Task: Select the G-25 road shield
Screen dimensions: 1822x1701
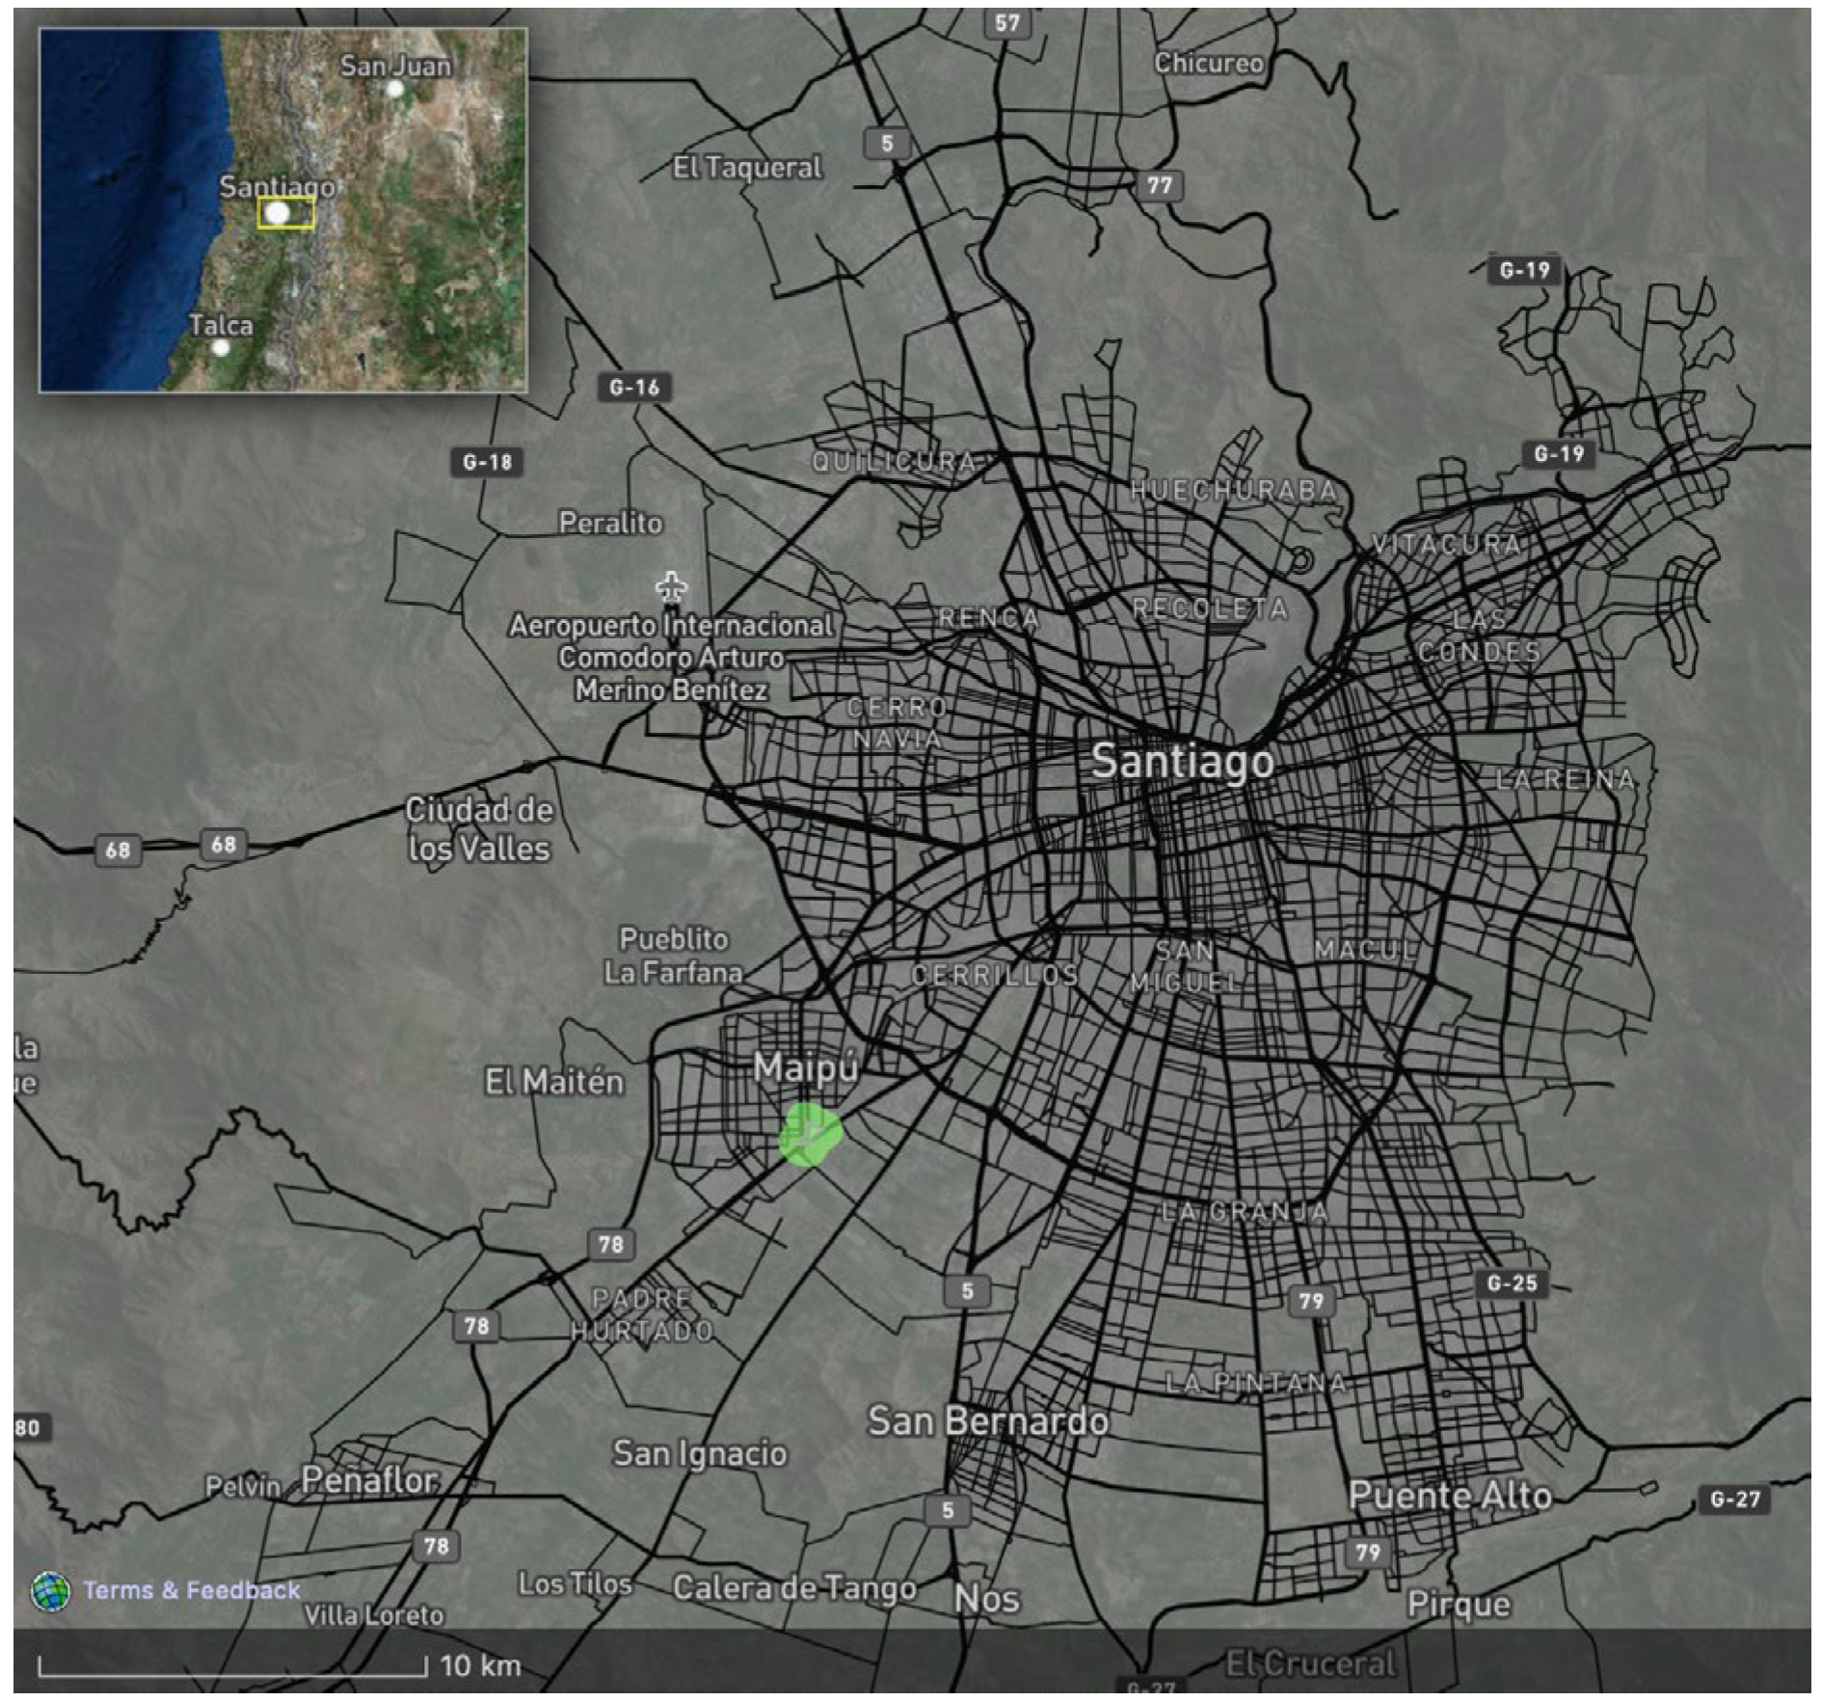Action: coord(1512,1283)
